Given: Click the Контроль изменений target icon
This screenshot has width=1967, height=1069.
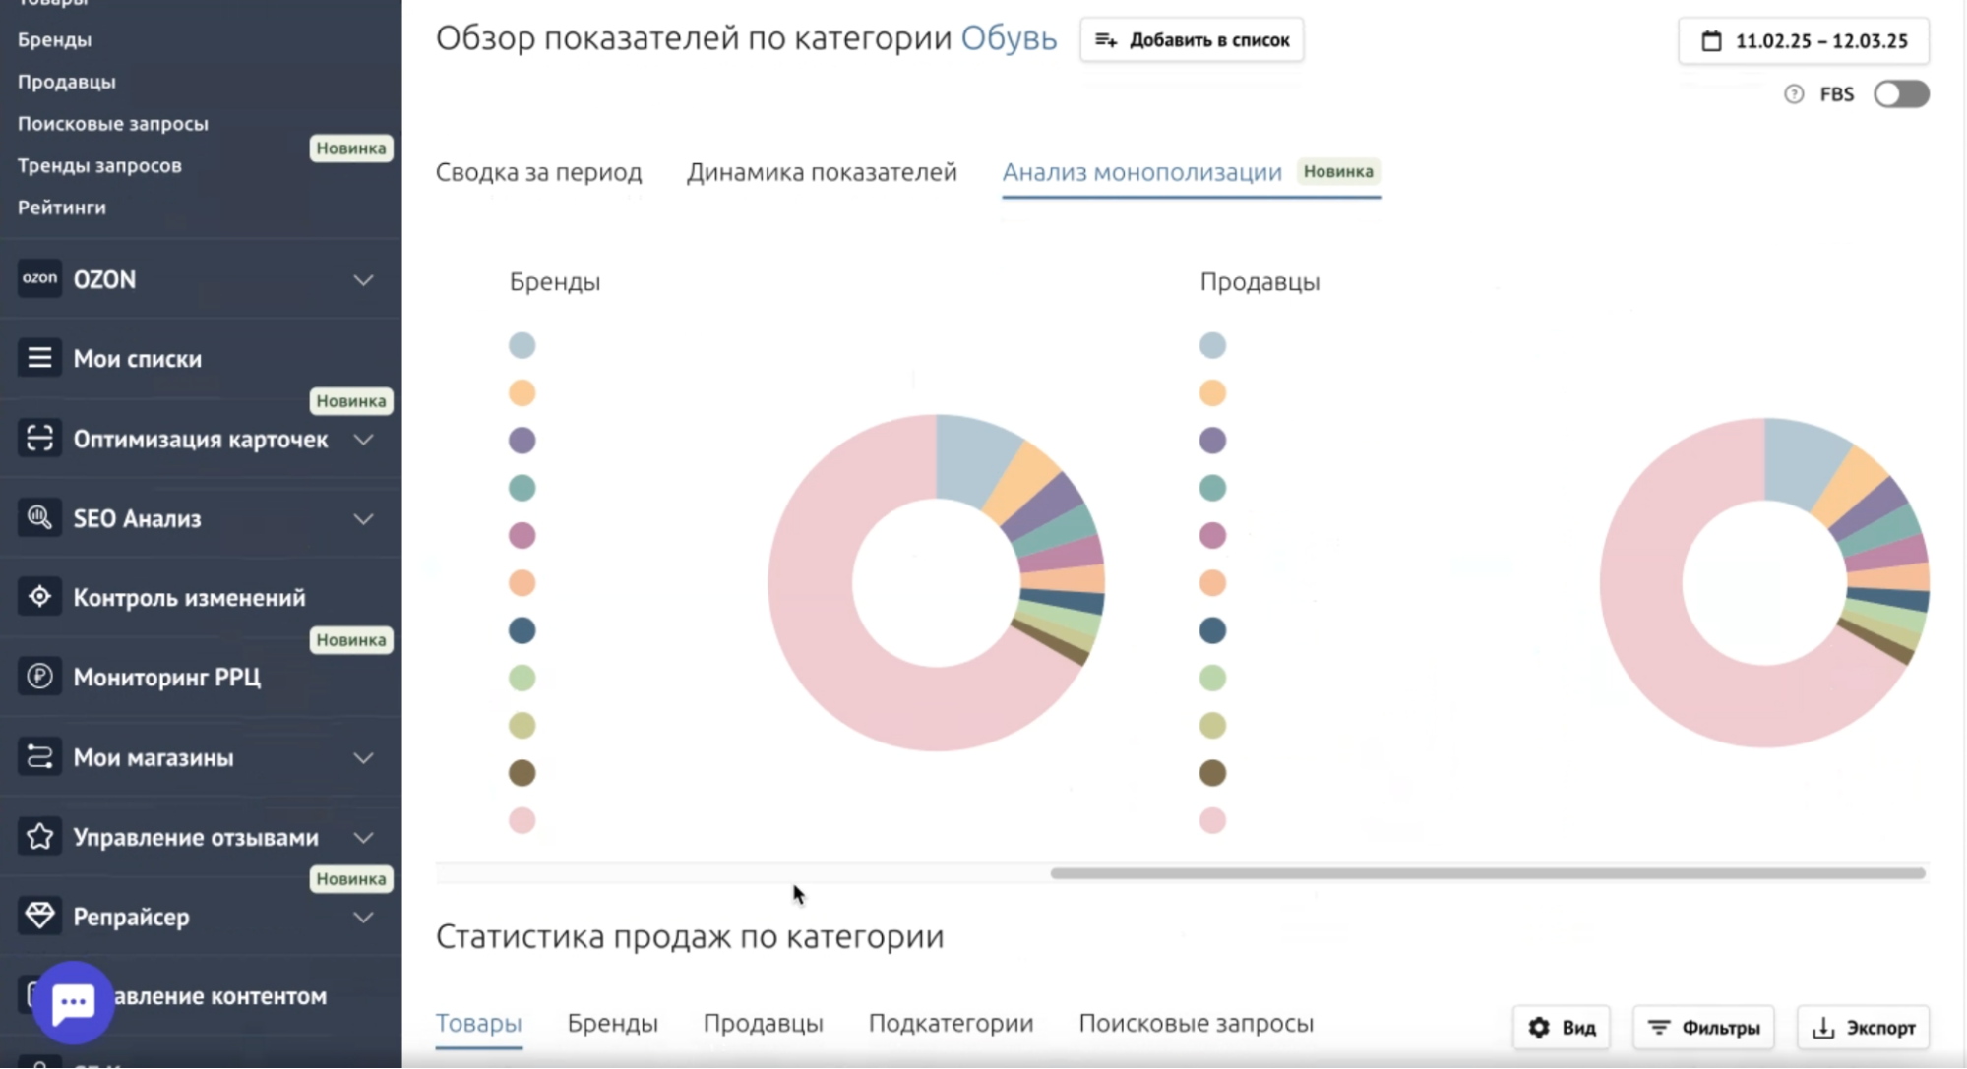Looking at the screenshot, I should [39, 597].
